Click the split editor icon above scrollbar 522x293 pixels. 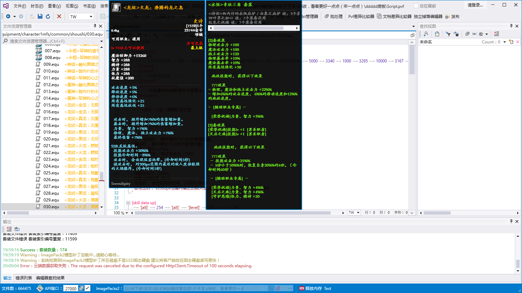coord(412,35)
